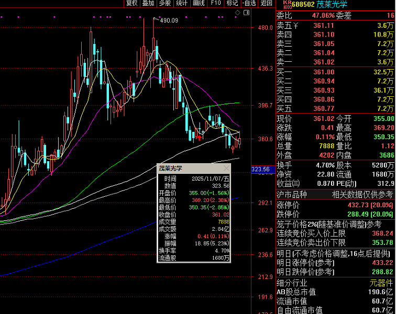
Task: Open the 叠加 overlay option
Action: [148, 3]
